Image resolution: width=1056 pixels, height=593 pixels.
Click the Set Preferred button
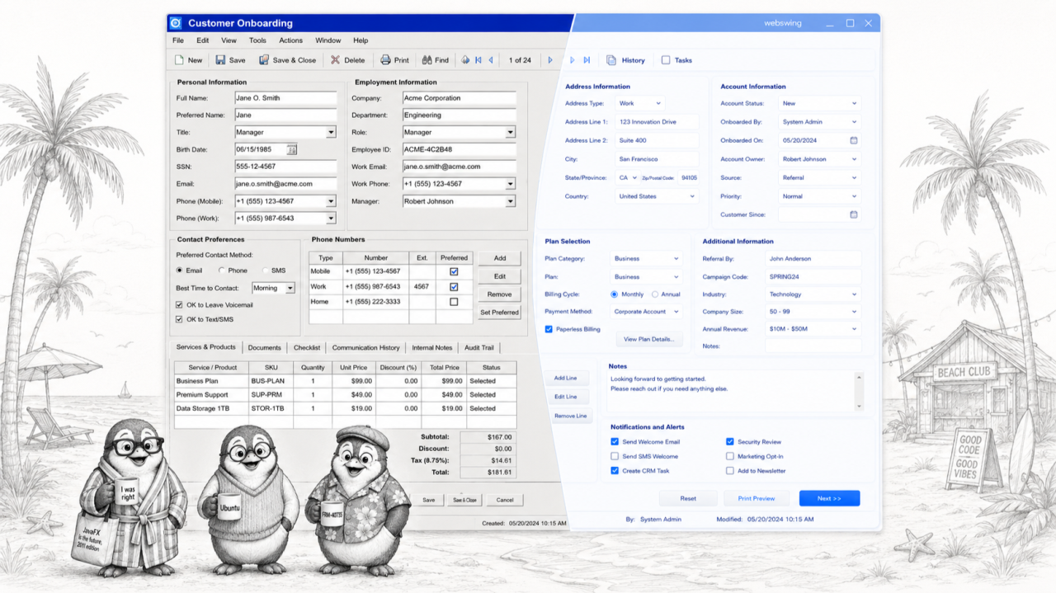tap(499, 313)
